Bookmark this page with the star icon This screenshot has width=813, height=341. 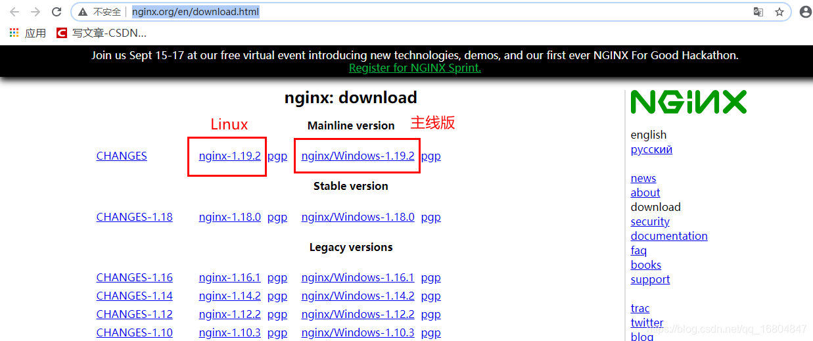point(779,12)
